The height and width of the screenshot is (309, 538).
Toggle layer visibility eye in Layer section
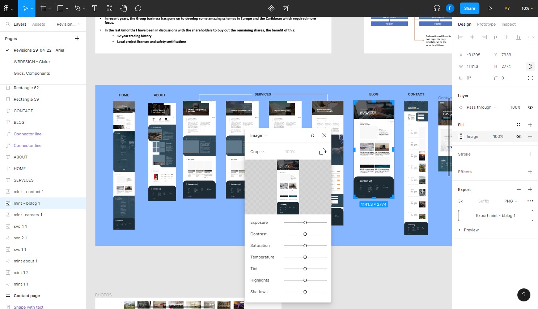click(530, 107)
